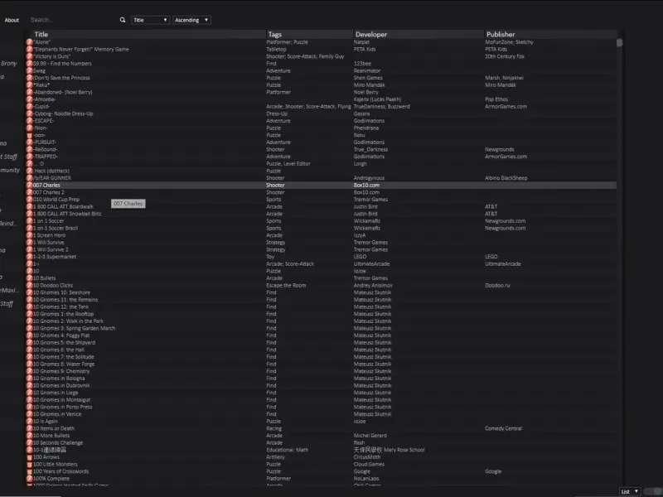Click the vertical scrollbar thumb of the game list

click(x=619, y=43)
